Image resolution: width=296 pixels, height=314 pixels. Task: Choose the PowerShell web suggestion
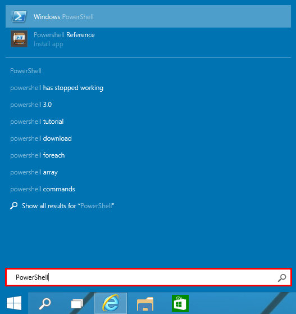point(26,71)
